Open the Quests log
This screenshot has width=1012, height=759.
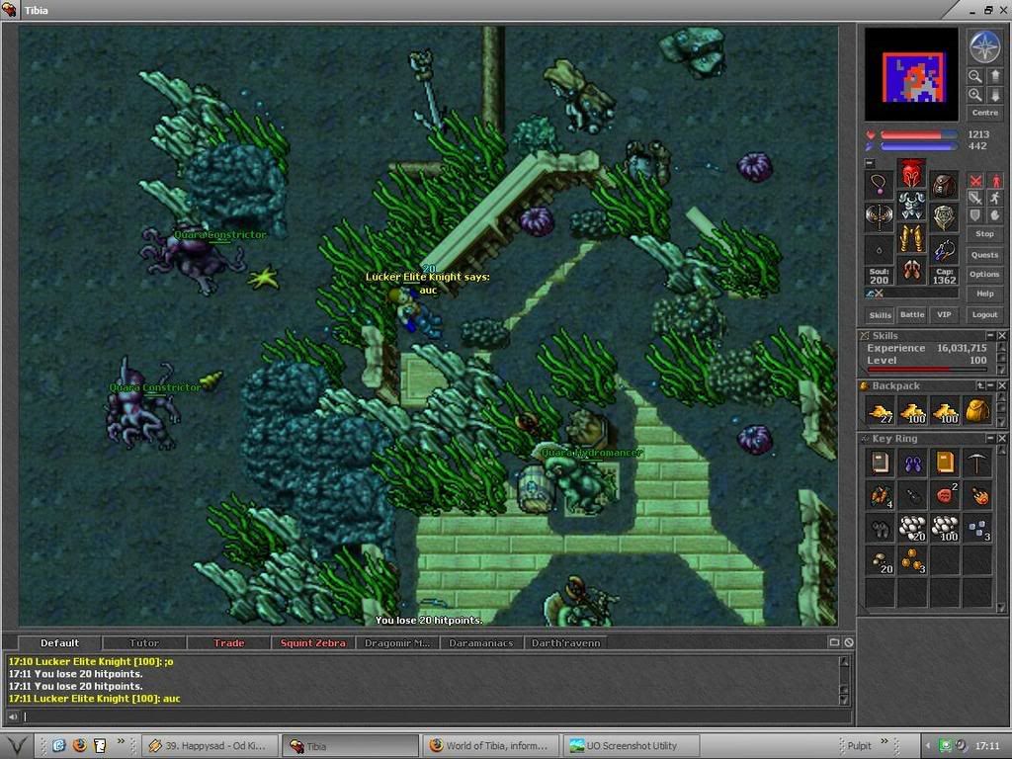985,255
